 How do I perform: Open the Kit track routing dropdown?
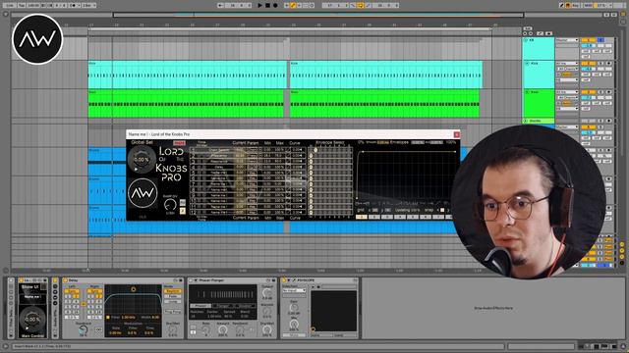point(567,40)
